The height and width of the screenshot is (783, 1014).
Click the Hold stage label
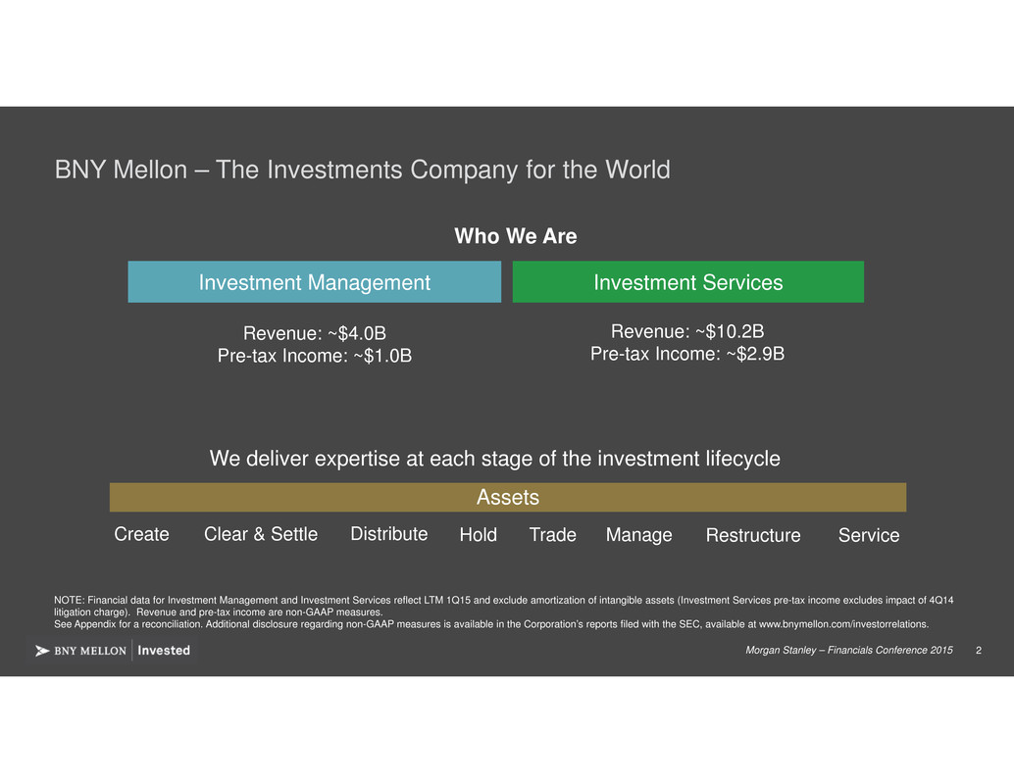coord(479,535)
